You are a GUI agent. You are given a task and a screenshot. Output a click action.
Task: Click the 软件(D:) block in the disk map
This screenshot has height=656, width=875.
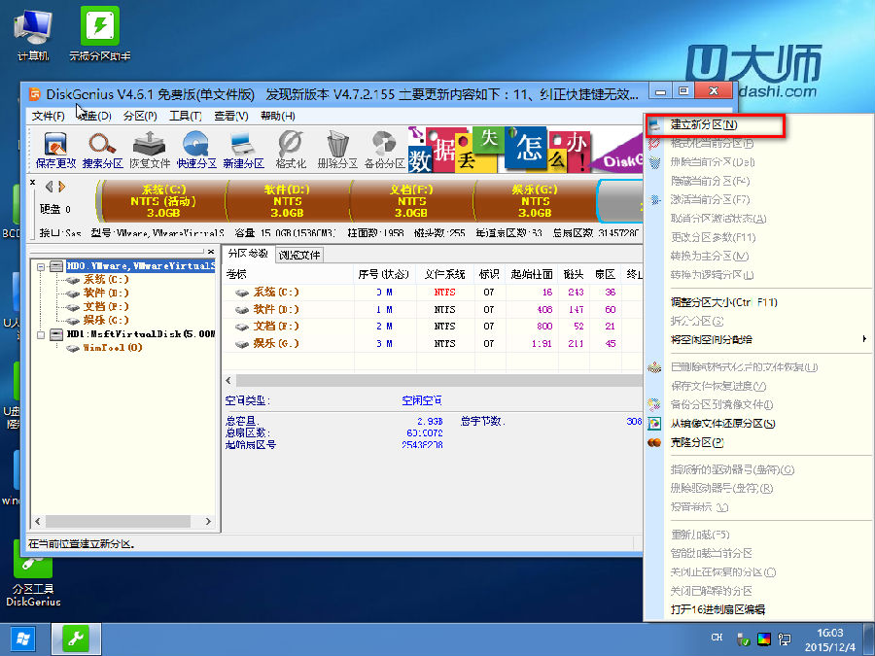click(x=288, y=201)
